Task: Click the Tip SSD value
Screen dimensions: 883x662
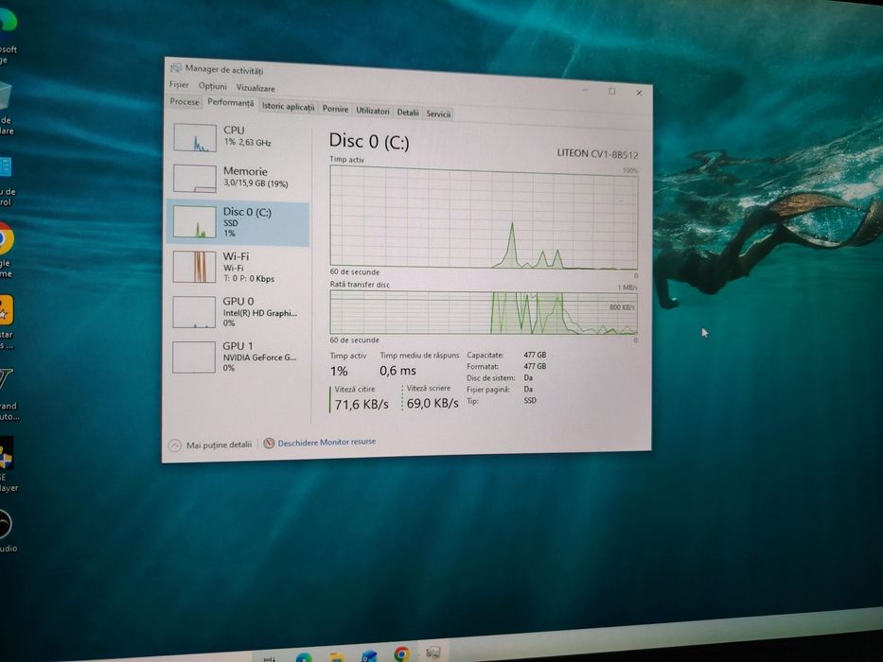Action: [x=530, y=400]
